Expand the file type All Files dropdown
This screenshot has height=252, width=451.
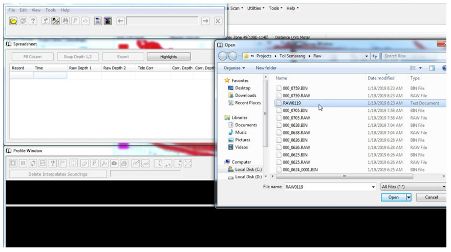pos(413,187)
